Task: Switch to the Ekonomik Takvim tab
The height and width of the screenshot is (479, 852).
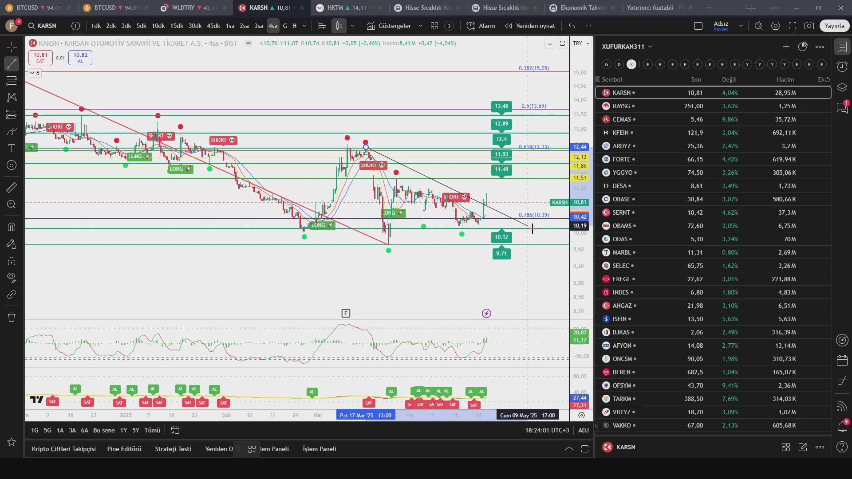Action: click(583, 8)
